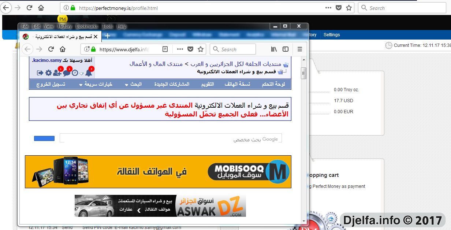Image resolution: width=451 pixels, height=230 pixels.
Task: Go back in the Djelfa browser window
Action: point(28,49)
